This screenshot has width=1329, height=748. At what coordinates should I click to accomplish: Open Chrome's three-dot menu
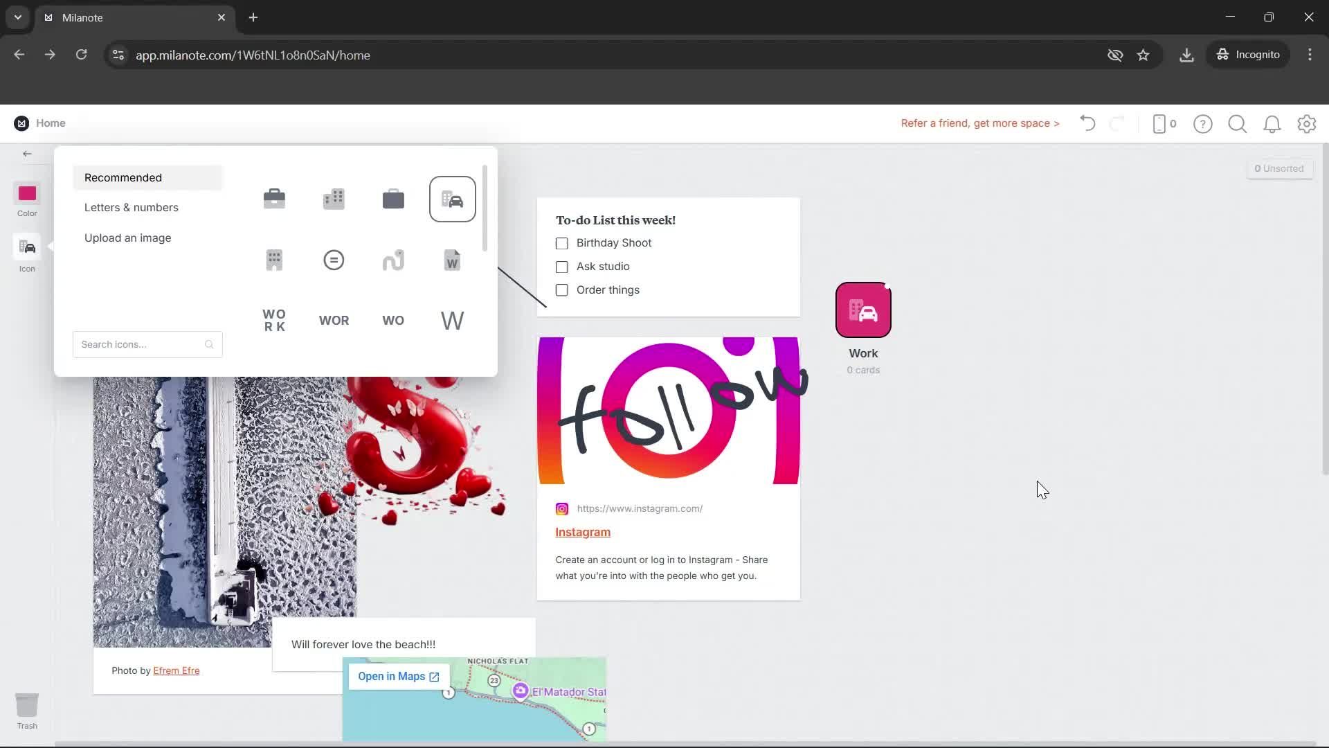click(x=1310, y=55)
